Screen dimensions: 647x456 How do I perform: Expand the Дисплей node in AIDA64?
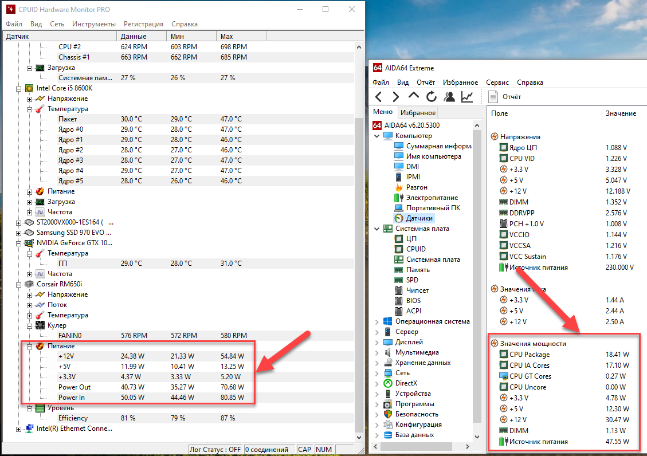click(x=377, y=342)
